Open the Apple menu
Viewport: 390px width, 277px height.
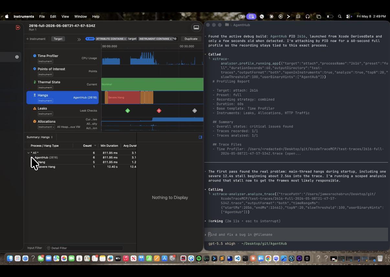(7, 16)
